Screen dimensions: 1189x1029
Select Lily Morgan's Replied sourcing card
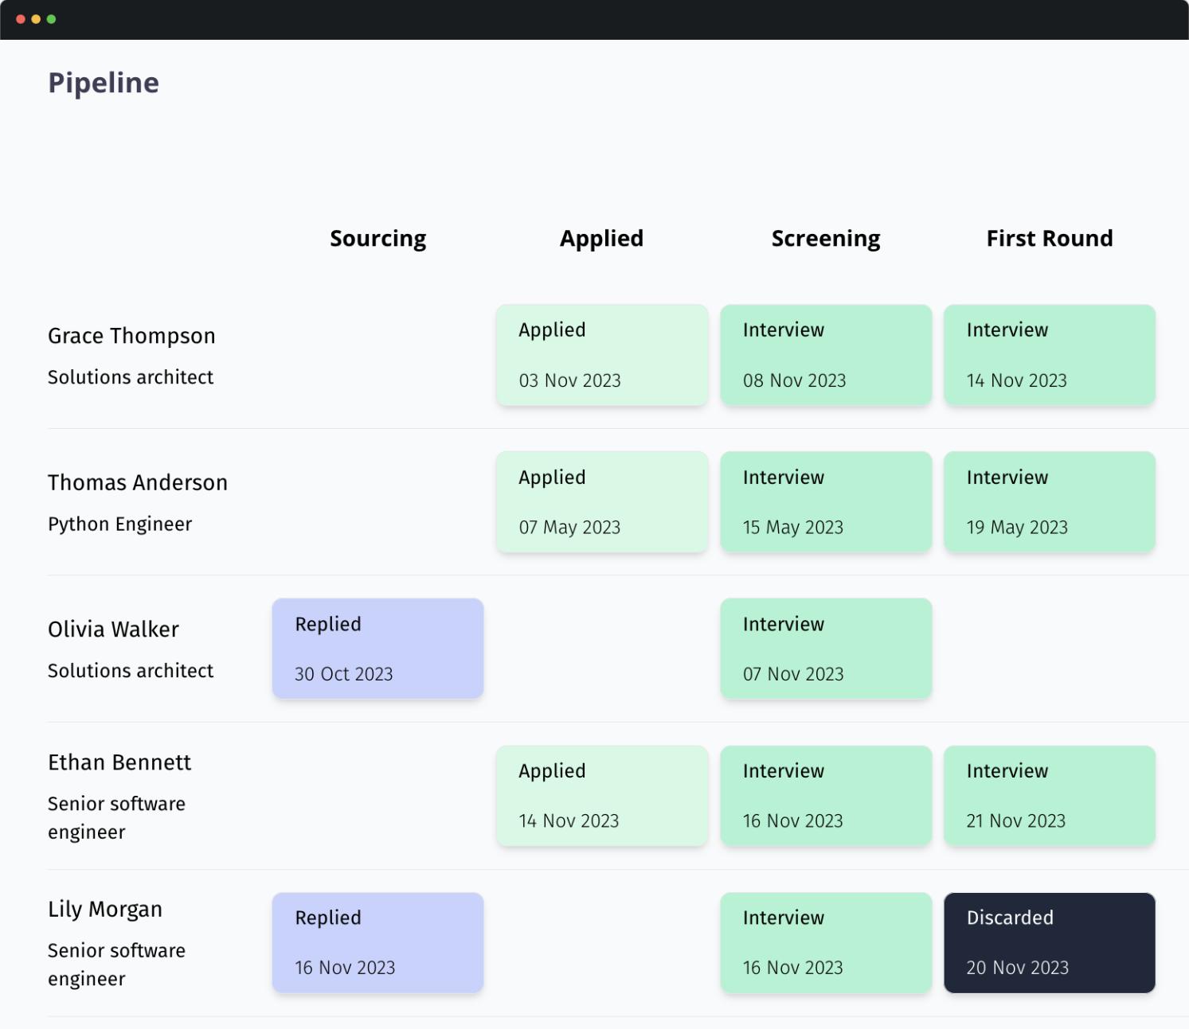pos(377,941)
